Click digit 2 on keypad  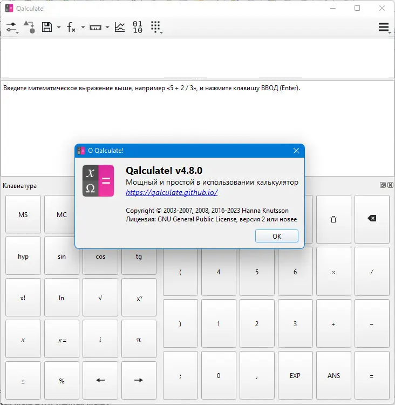click(257, 323)
